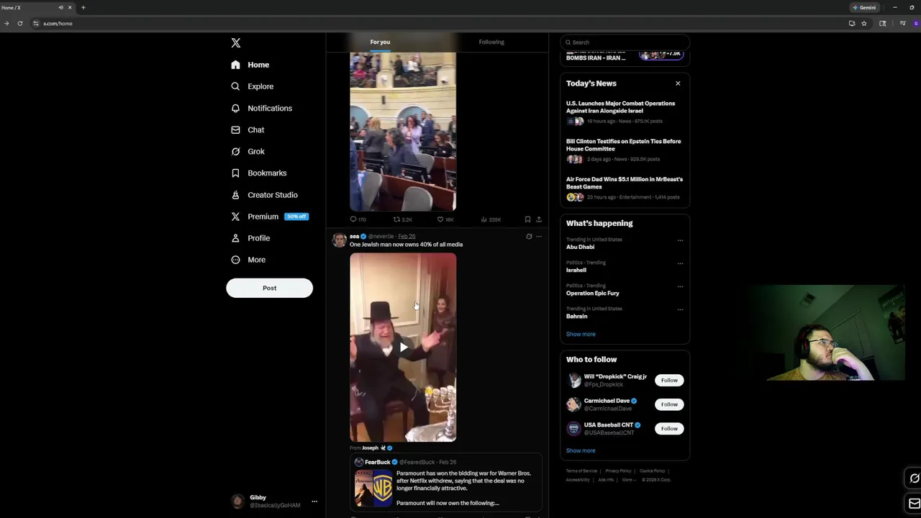Open the Explore page
The height and width of the screenshot is (518, 921).
(252, 86)
